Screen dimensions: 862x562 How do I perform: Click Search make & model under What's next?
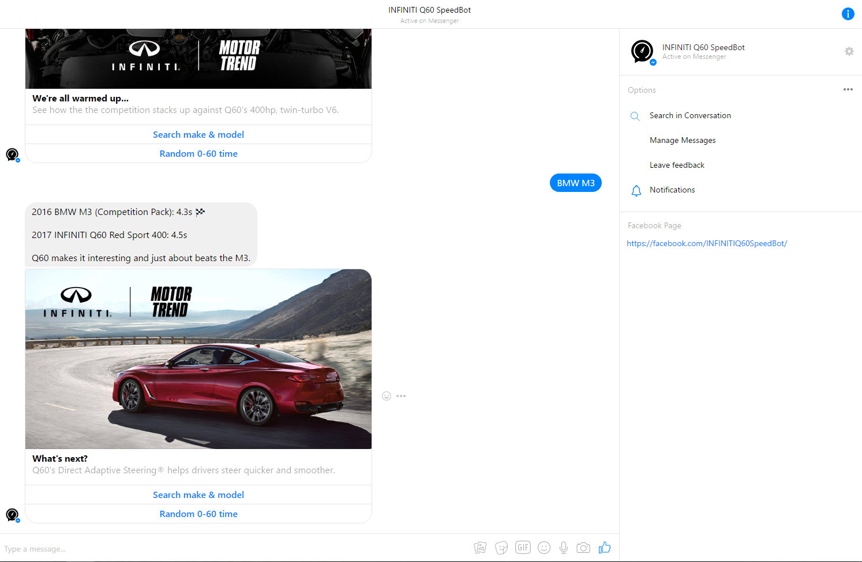coord(198,495)
